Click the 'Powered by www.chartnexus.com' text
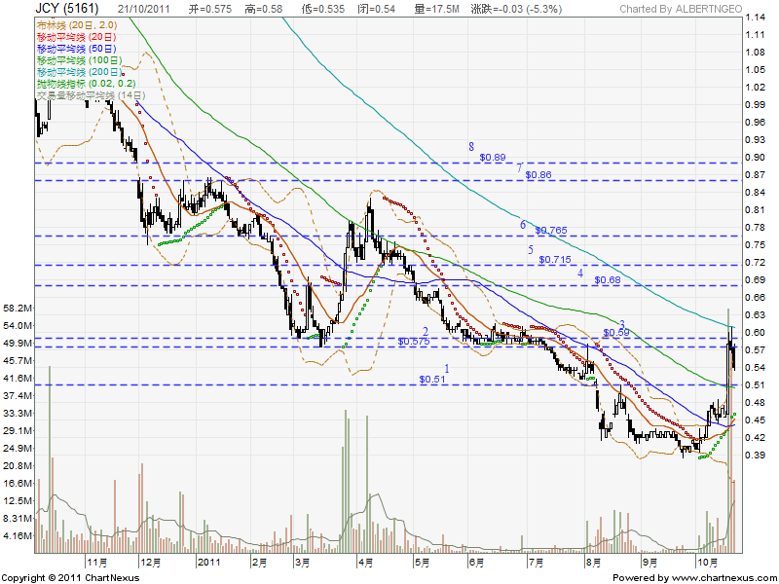This screenshot has width=779, height=584. [693, 577]
